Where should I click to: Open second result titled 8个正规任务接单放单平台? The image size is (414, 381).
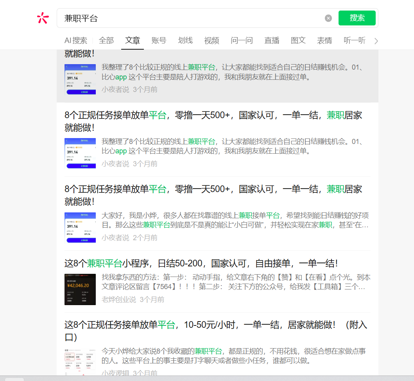coord(213,121)
